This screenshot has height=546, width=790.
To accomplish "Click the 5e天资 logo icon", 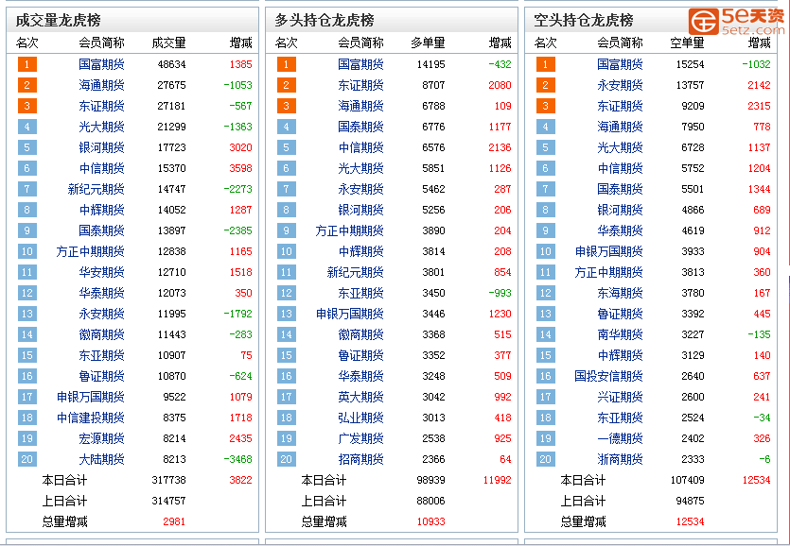I will [704, 22].
